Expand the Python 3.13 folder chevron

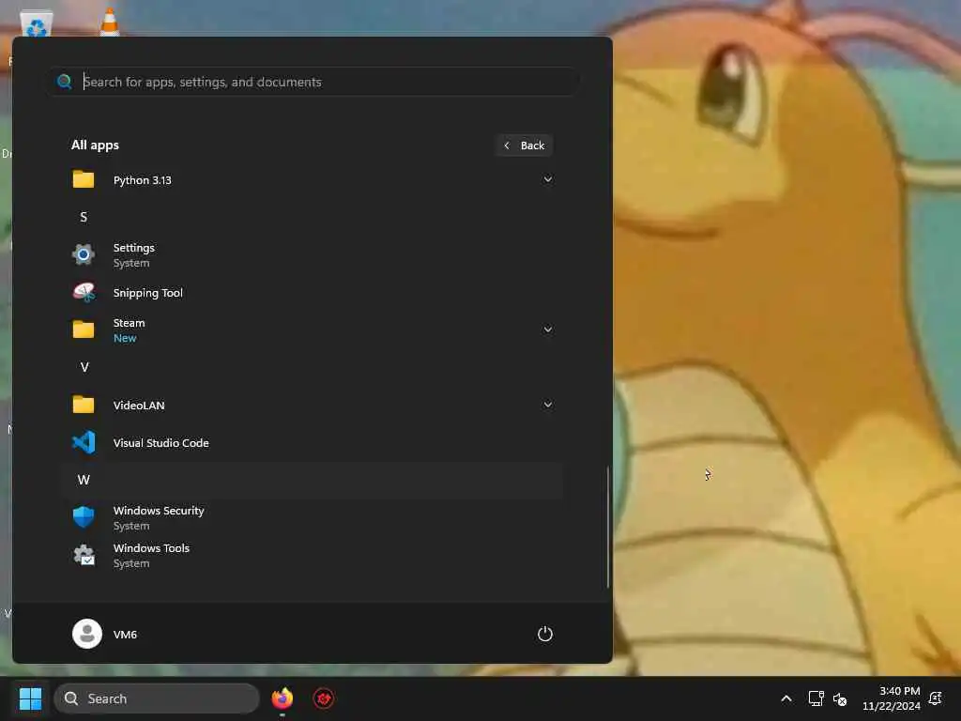(548, 179)
